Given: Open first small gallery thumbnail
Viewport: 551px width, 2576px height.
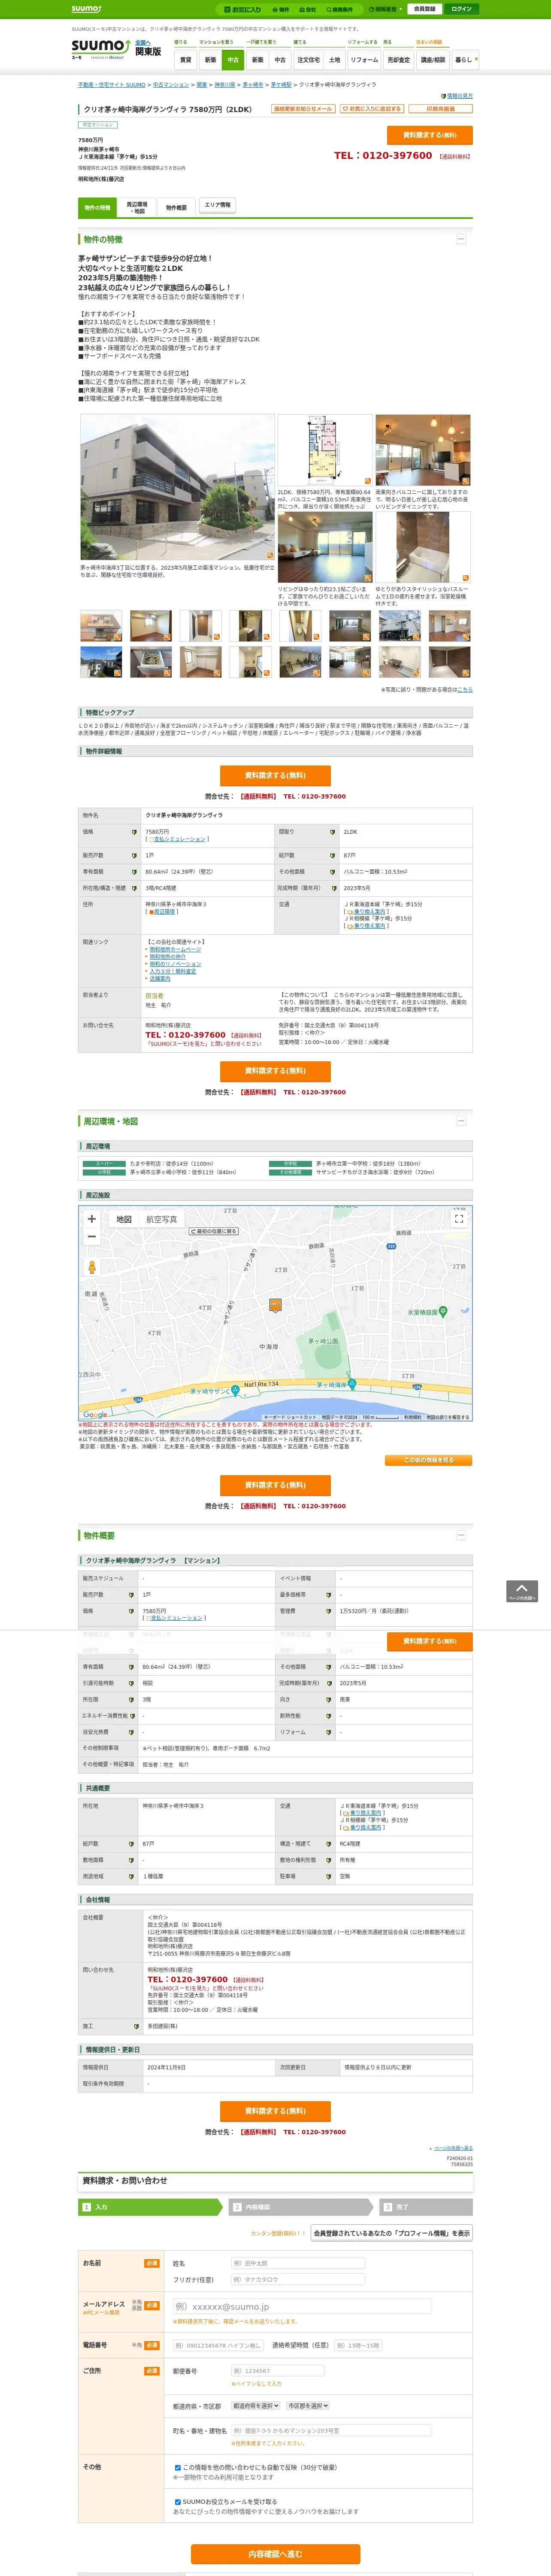Looking at the screenshot, I should pos(101,626).
